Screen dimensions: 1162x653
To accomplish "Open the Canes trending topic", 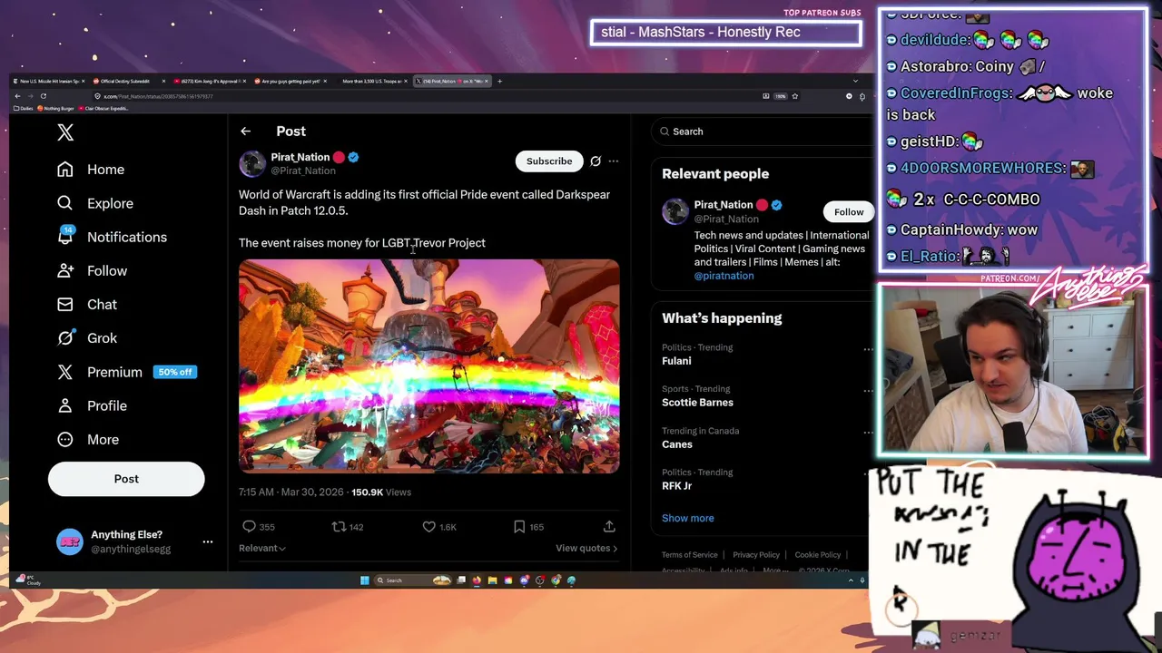I will pyautogui.click(x=677, y=444).
